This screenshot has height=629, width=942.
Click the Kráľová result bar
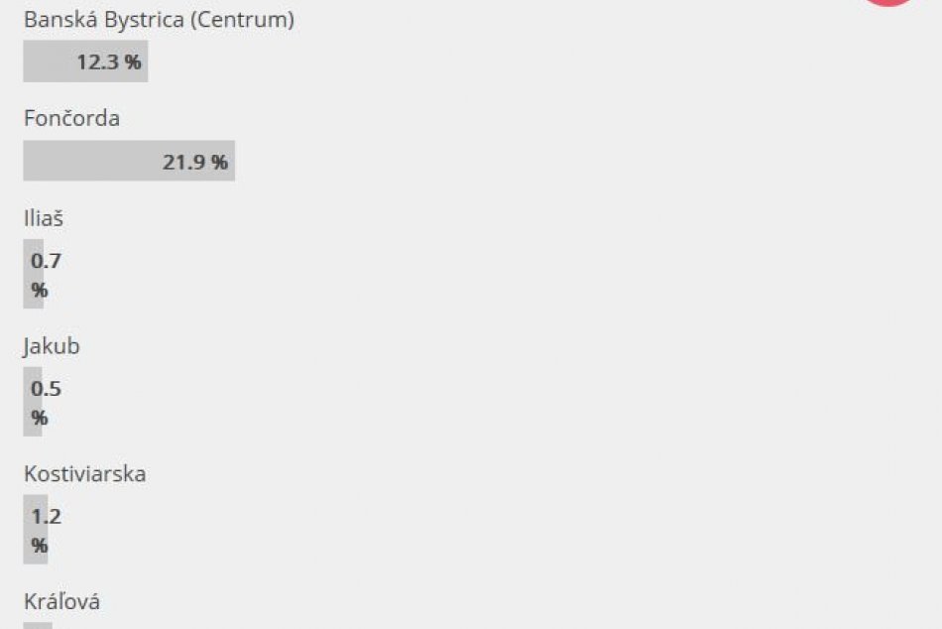tap(37, 625)
